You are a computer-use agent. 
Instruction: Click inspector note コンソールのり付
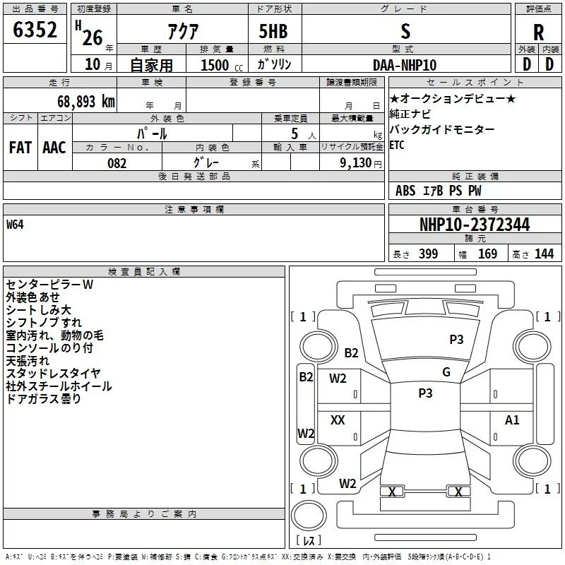(x=49, y=347)
